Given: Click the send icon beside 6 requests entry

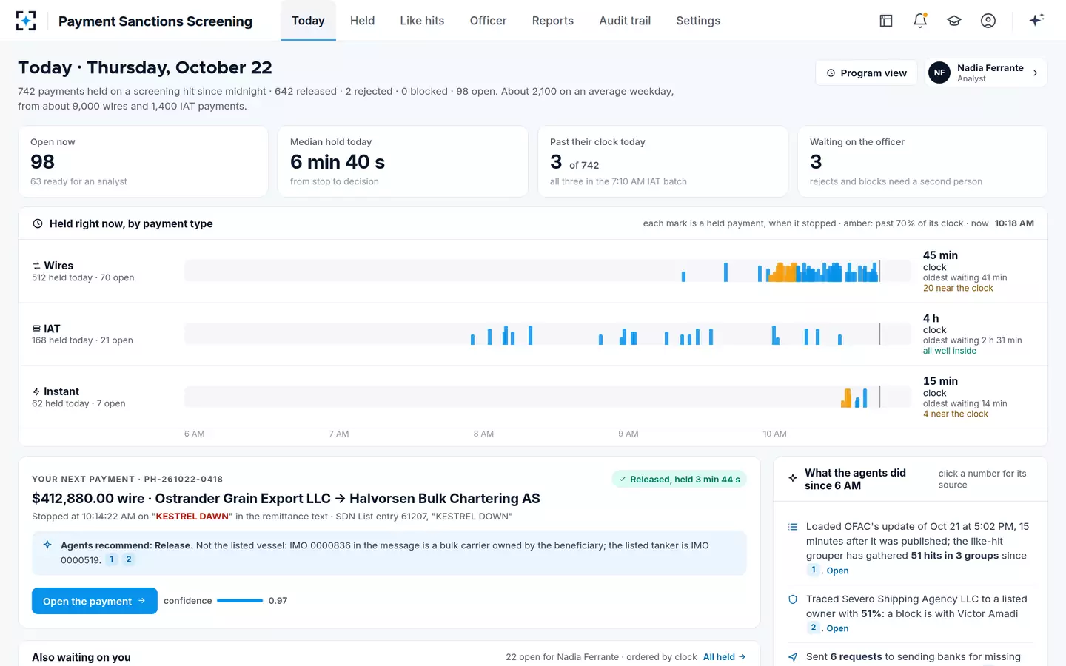Looking at the screenshot, I should [x=793, y=657].
